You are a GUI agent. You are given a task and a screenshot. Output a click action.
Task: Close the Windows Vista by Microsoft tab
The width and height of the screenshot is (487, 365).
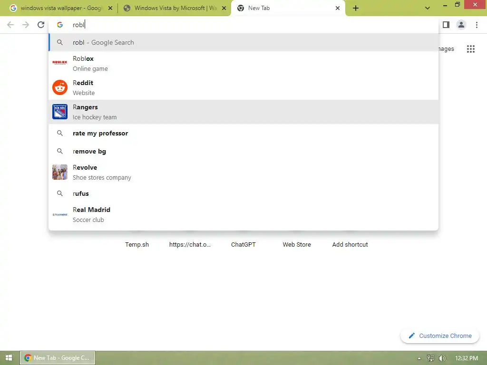224,9
